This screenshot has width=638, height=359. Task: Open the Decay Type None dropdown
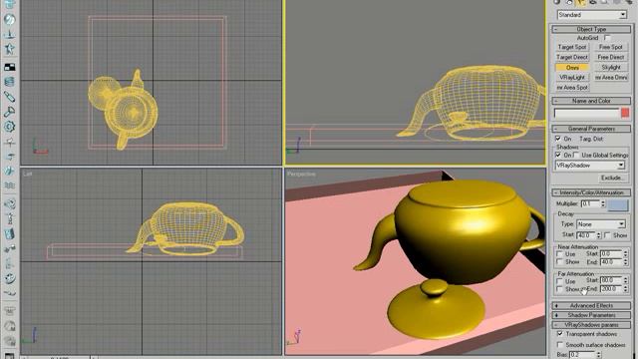point(600,224)
